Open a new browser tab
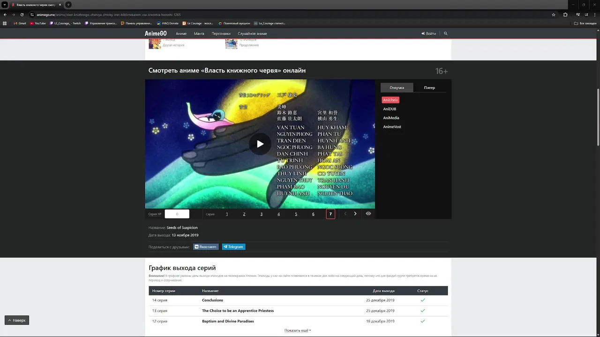 click(68, 5)
